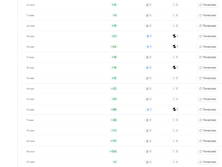Viewport: 222px width, 167px height.
Task: Open the 21 мая date link
Action: coord(30,15)
